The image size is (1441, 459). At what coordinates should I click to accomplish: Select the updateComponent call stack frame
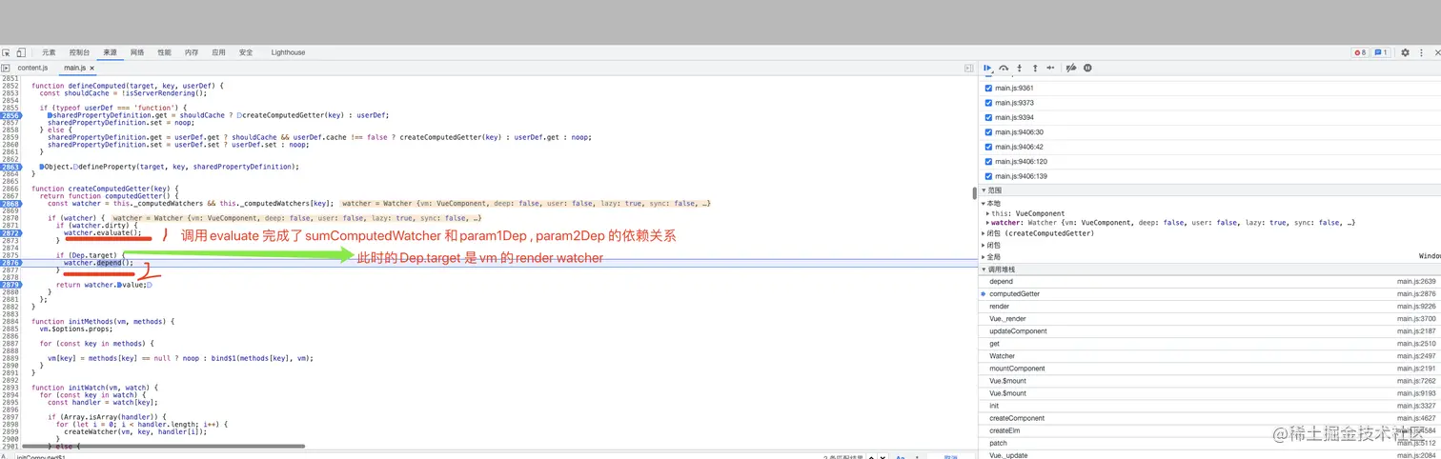coord(1209,331)
